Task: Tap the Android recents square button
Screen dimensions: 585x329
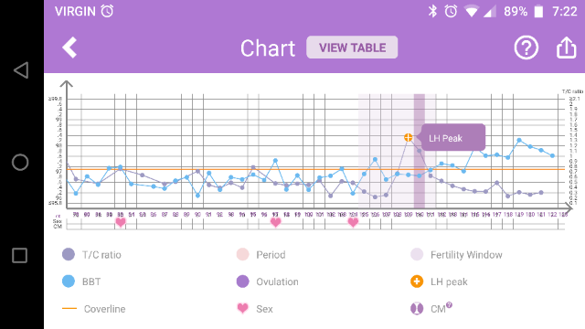Action: 20,256
